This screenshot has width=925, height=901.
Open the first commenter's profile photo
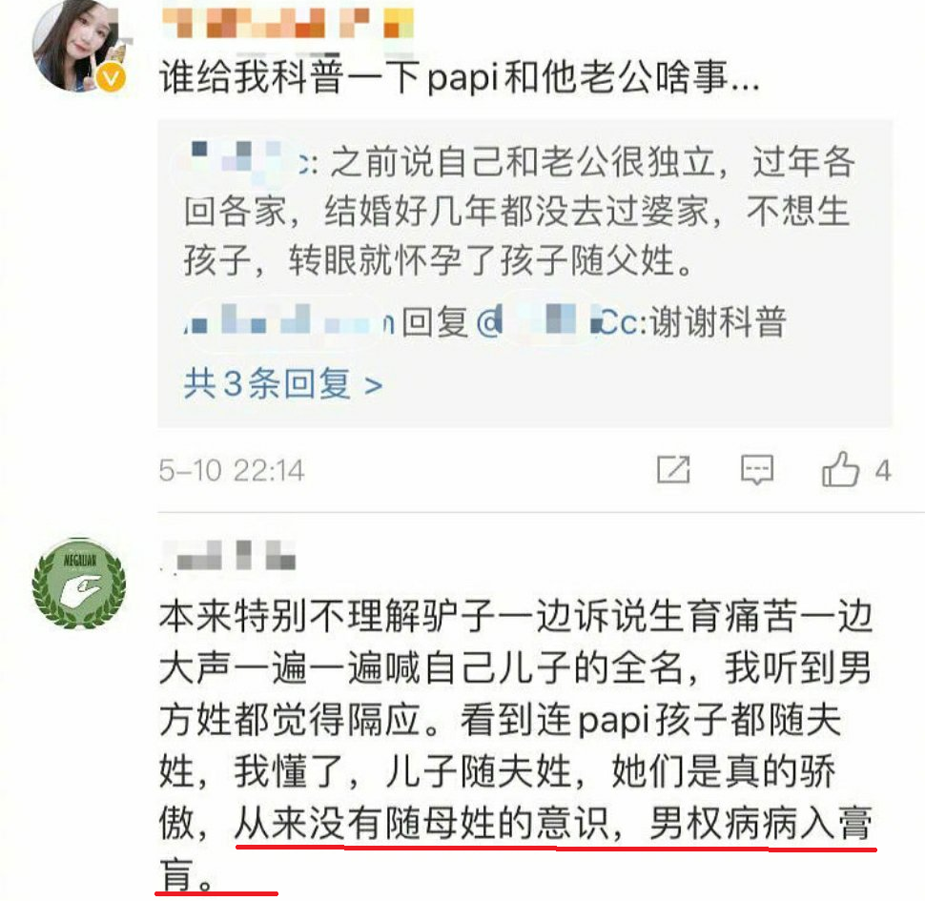coord(78,46)
